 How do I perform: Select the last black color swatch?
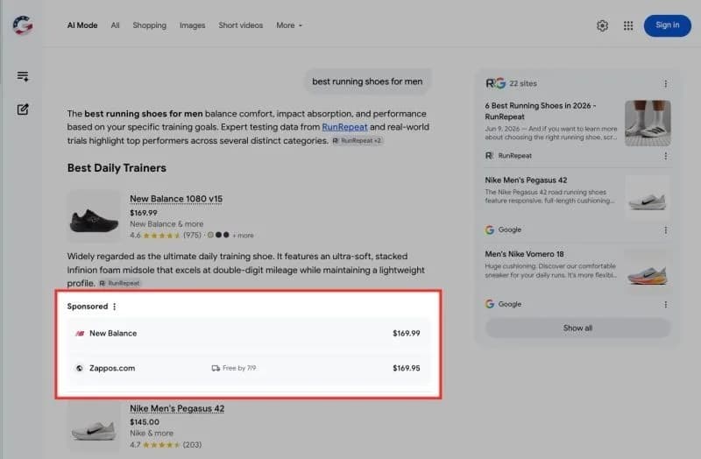pos(226,235)
